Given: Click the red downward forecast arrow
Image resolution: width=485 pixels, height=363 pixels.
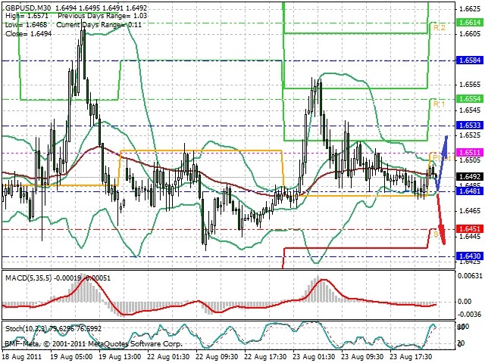Looking at the screenshot, I should pos(441,219).
